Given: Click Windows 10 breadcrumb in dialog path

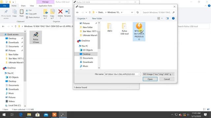Looking at the screenshot, I should (113, 12).
